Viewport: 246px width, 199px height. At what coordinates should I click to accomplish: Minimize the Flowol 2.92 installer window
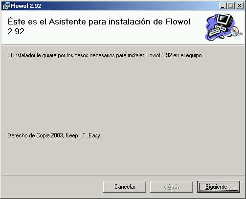223,6
